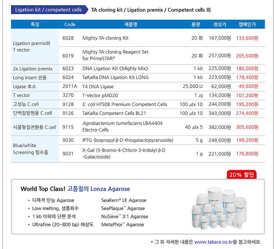Select T4 DNA Ligase product name
Image resolution: width=277 pixels, height=249 pixels.
[98, 87]
